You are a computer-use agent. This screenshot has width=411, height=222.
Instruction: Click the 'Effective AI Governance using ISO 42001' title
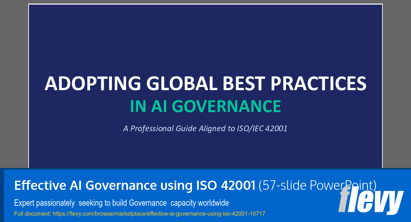[134, 185]
